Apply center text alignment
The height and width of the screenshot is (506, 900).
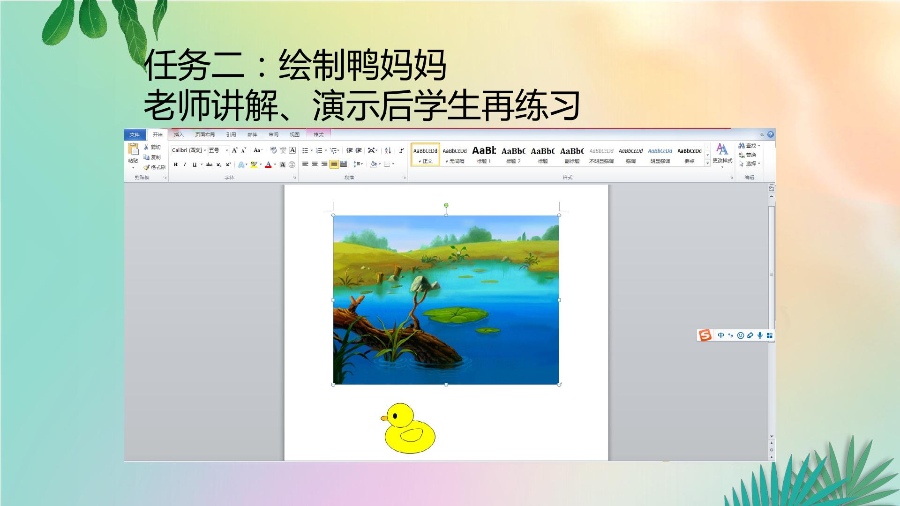pyautogui.click(x=315, y=164)
